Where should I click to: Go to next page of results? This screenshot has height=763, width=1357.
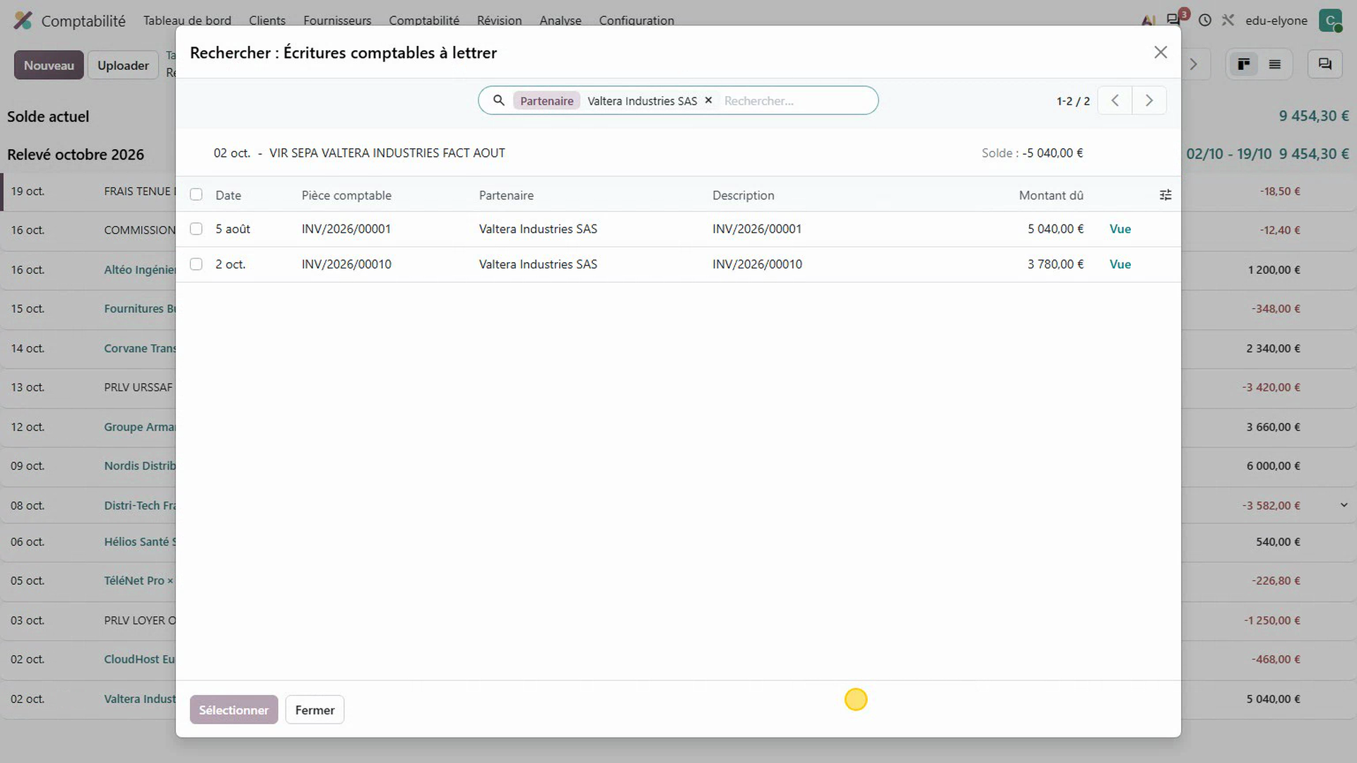[1149, 100]
